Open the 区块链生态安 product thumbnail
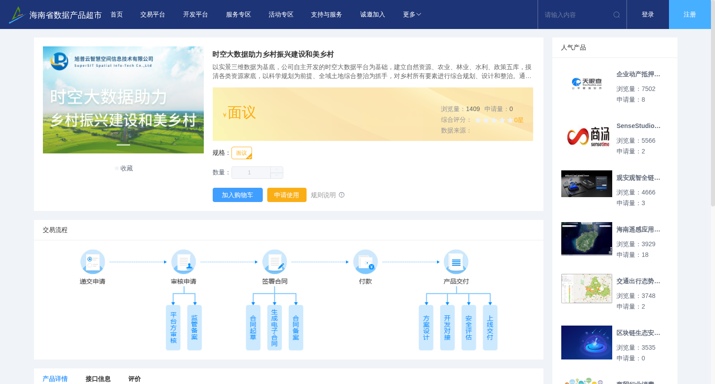715x384 pixels. tap(587, 343)
